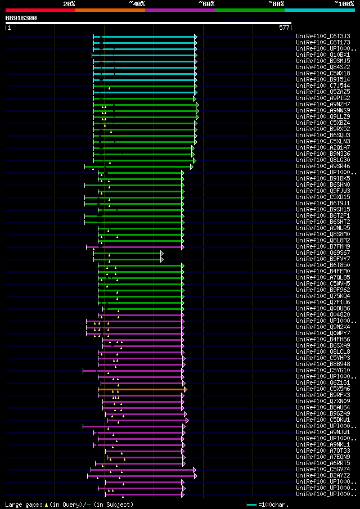This screenshot has width=360, height=509.
Task: Open hit UniRef100_C6T173
Action: [x=323, y=42]
